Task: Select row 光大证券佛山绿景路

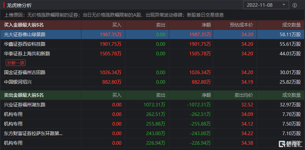Action: [x=152, y=34]
